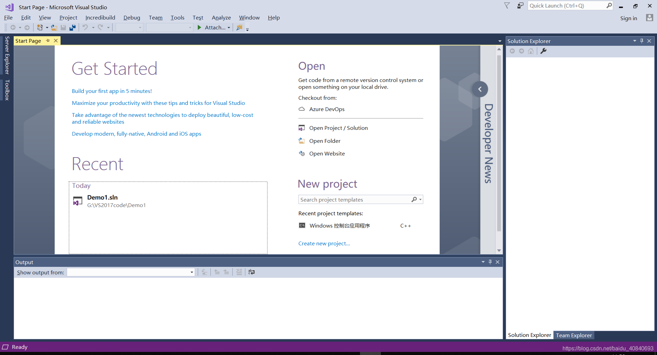Switch to the Team Explorer tab
Screen dimensions: 657x355
(x=574, y=335)
